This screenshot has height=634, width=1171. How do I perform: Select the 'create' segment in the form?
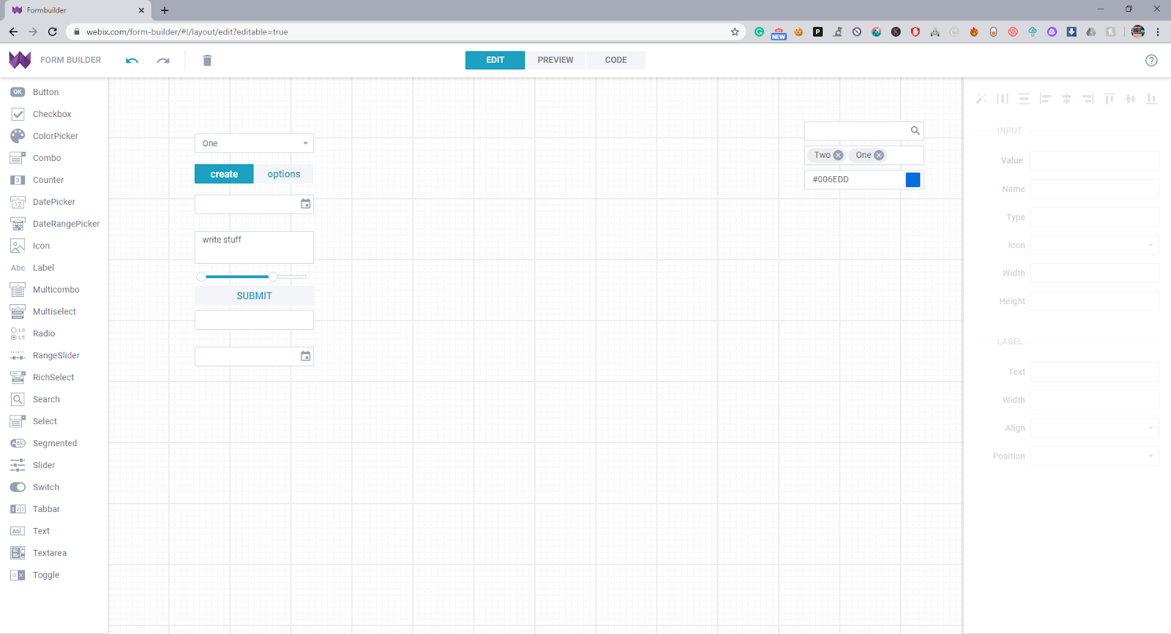pos(224,174)
